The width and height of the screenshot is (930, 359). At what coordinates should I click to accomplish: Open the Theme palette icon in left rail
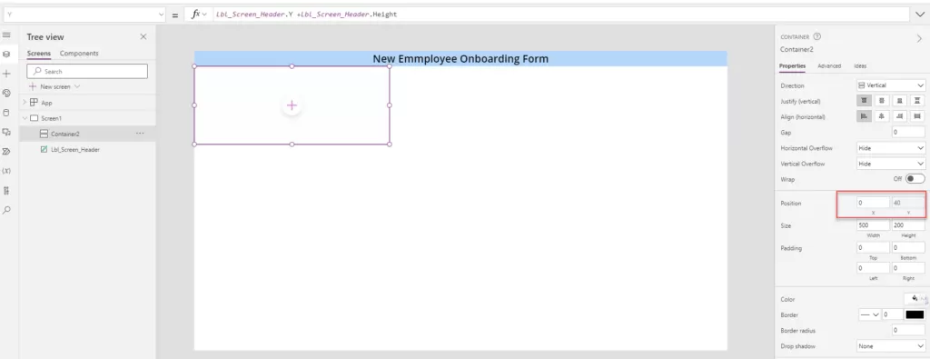point(6,94)
